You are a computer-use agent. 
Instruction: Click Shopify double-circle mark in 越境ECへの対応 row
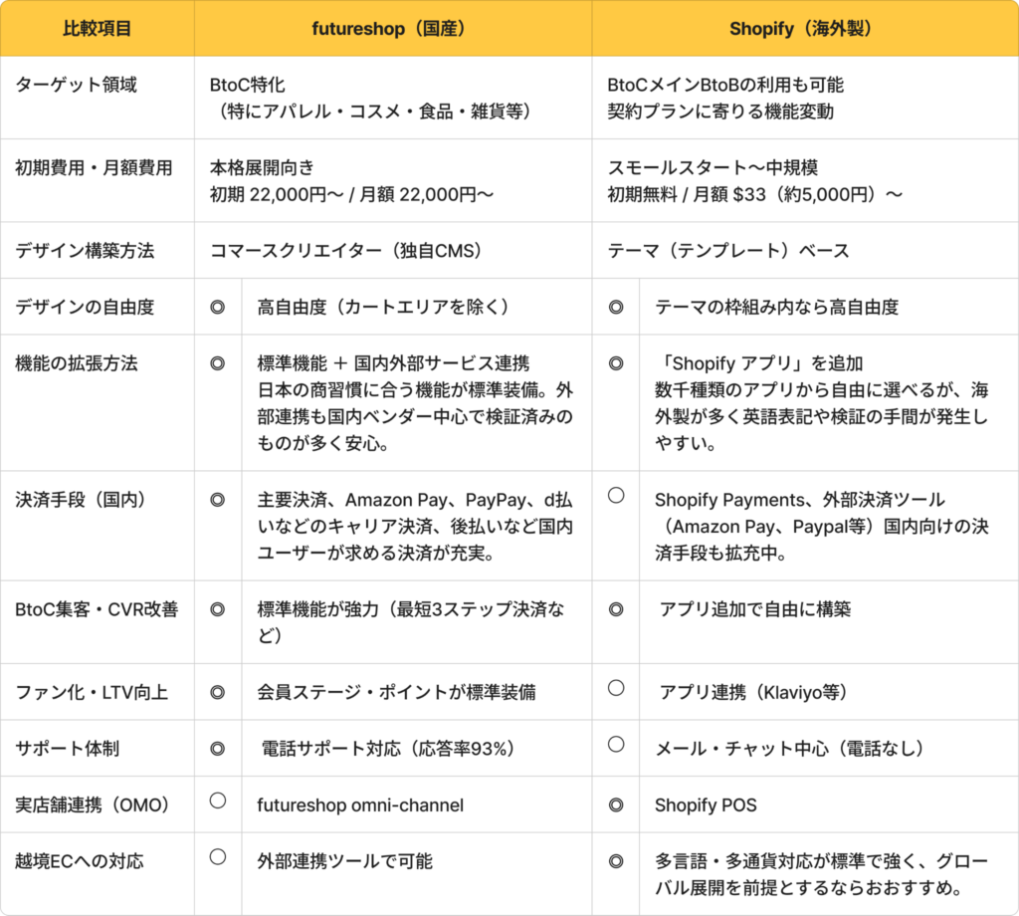616,862
